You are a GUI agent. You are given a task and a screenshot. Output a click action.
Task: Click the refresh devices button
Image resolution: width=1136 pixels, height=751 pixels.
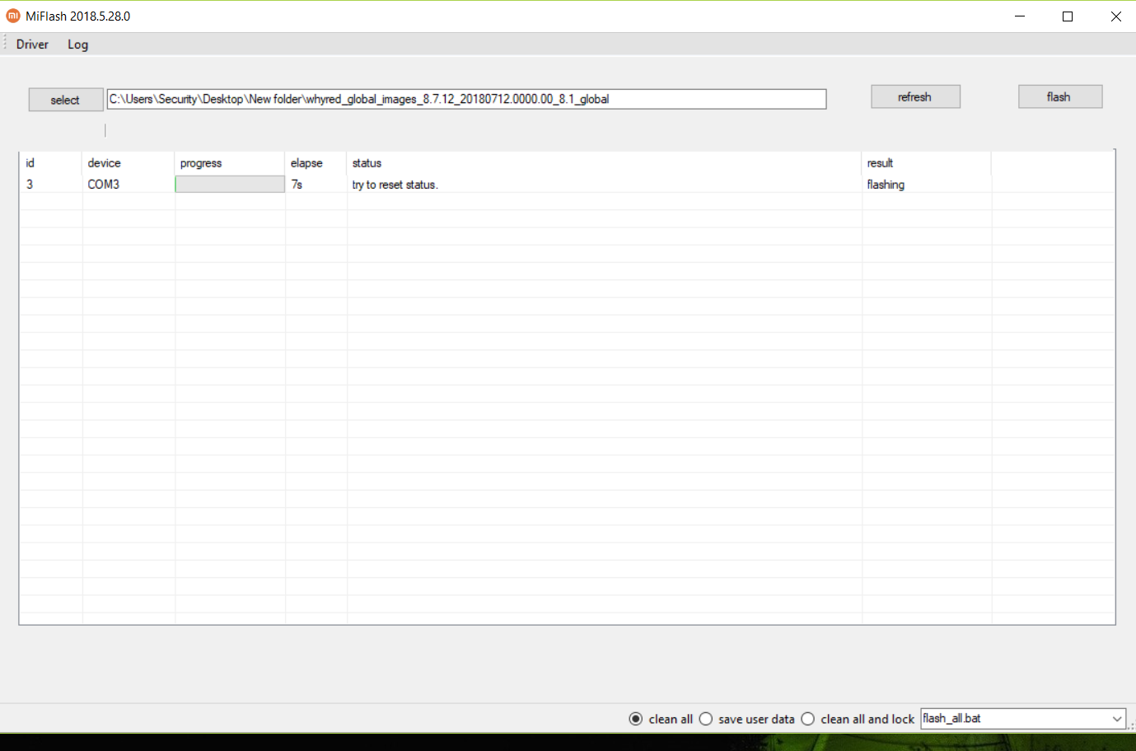(915, 96)
